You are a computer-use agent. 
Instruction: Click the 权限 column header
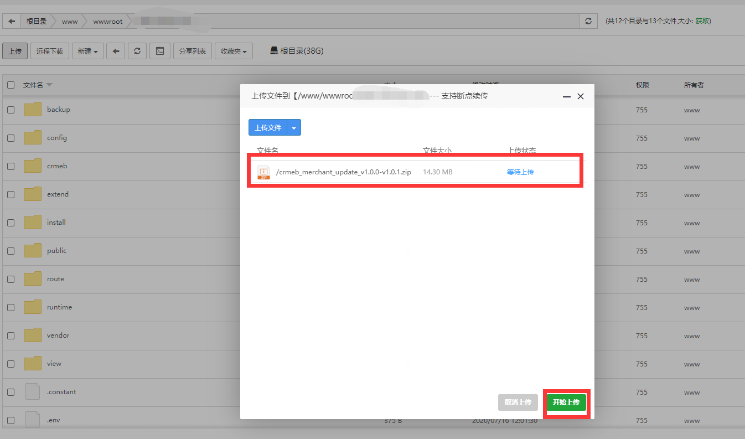coord(643,85)
